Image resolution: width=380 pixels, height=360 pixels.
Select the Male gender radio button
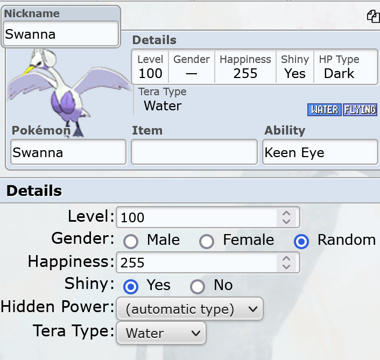(x=131, y=242)
